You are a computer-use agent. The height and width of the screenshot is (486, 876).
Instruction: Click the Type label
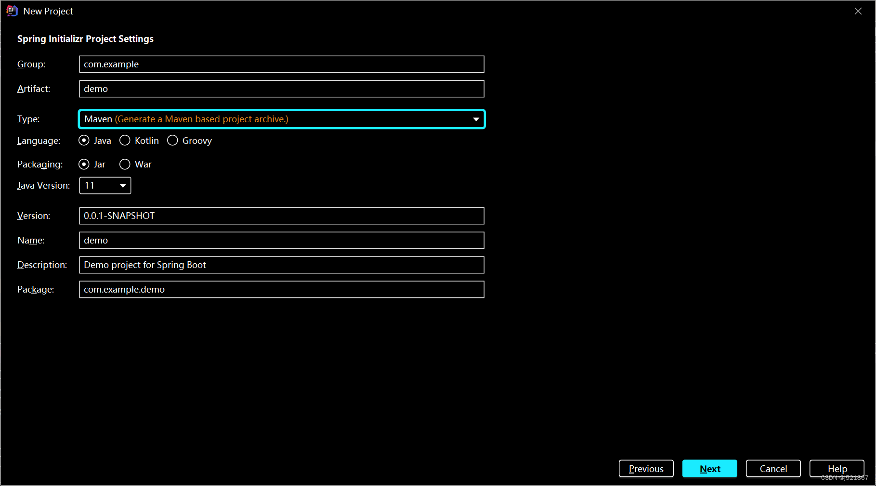[x=28, y=119]
